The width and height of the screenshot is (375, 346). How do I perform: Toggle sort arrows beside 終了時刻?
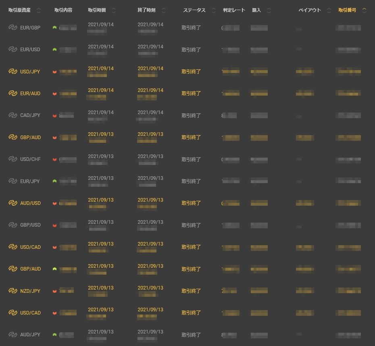point(164,10)
